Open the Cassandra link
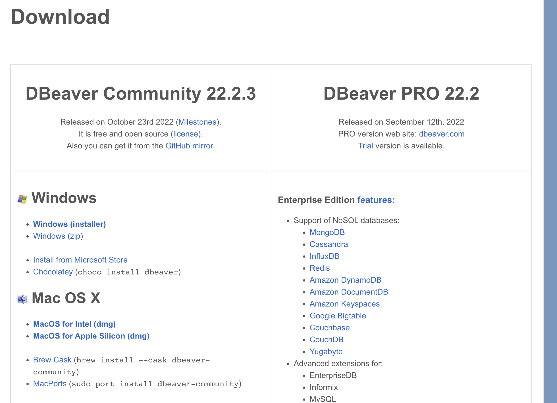Screen dimensions: 557x403 click(329, 244)
